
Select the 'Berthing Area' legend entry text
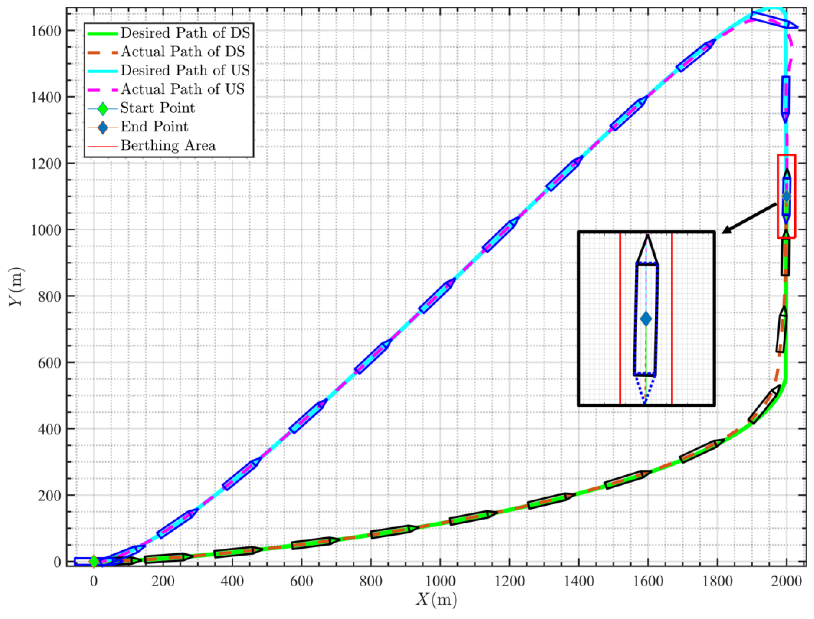coord(168,145)
